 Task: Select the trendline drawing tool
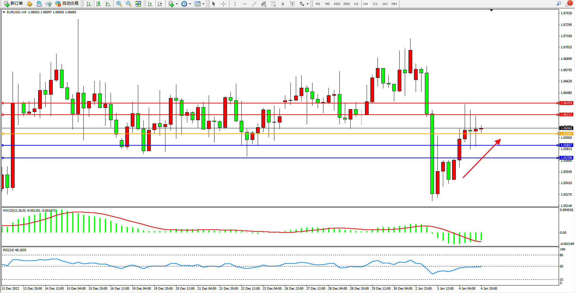tap(254, 4)
